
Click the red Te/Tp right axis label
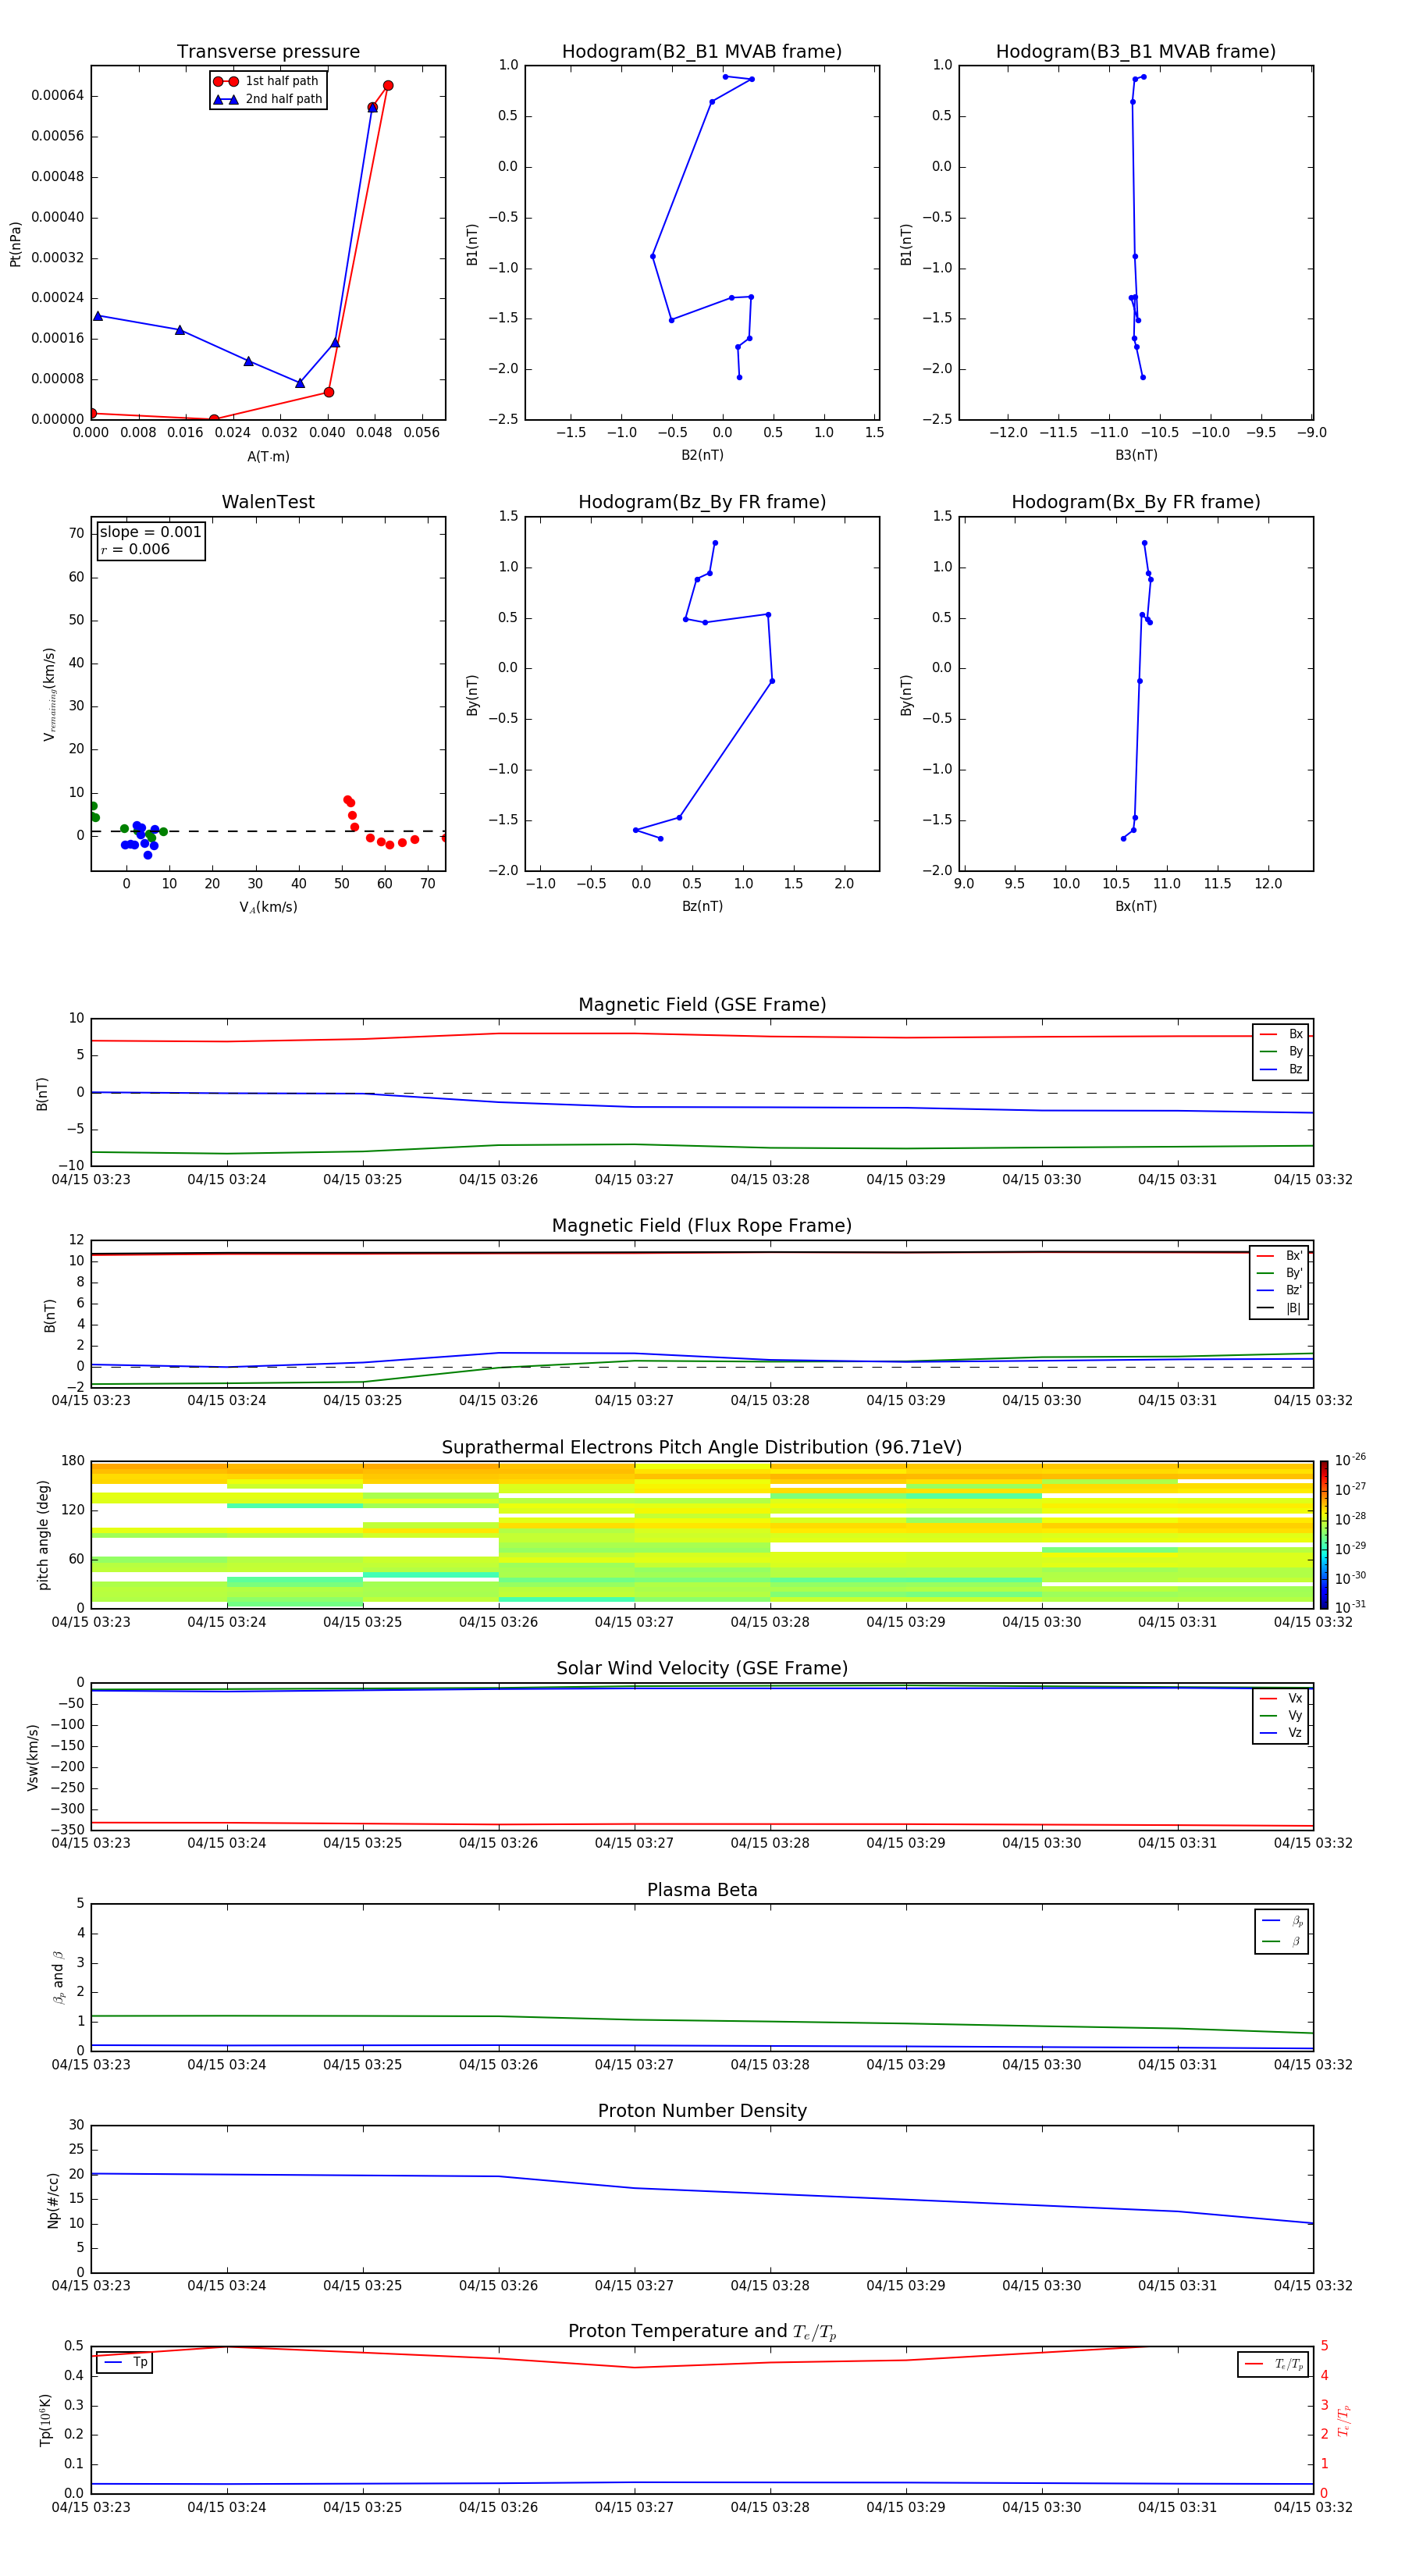pos(1344,2420)
